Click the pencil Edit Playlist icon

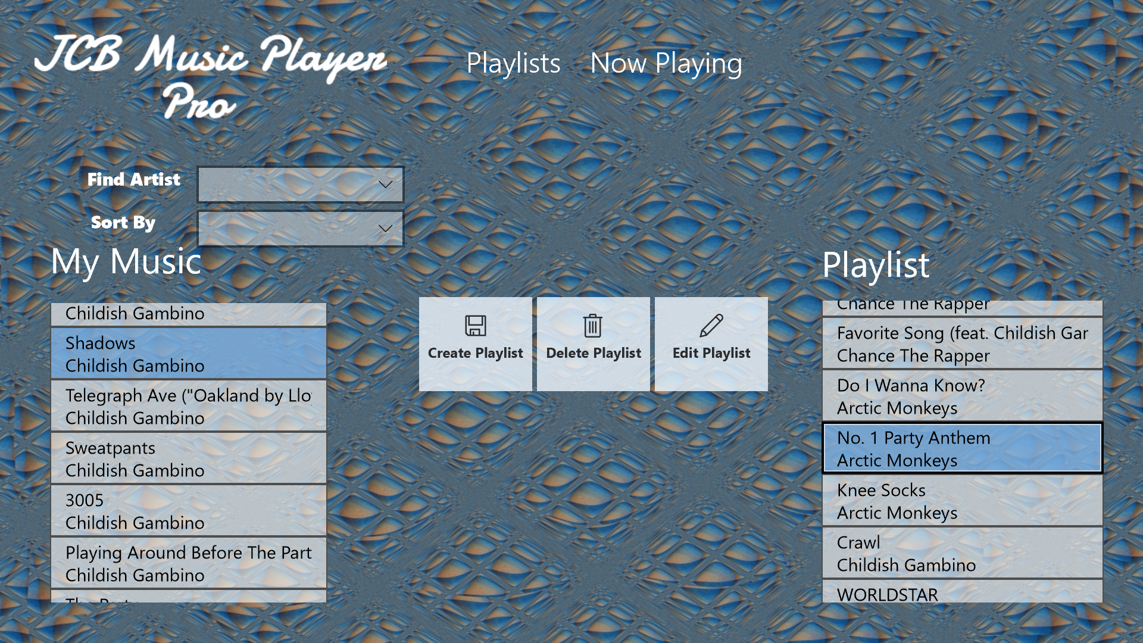(x=711, y=326)
